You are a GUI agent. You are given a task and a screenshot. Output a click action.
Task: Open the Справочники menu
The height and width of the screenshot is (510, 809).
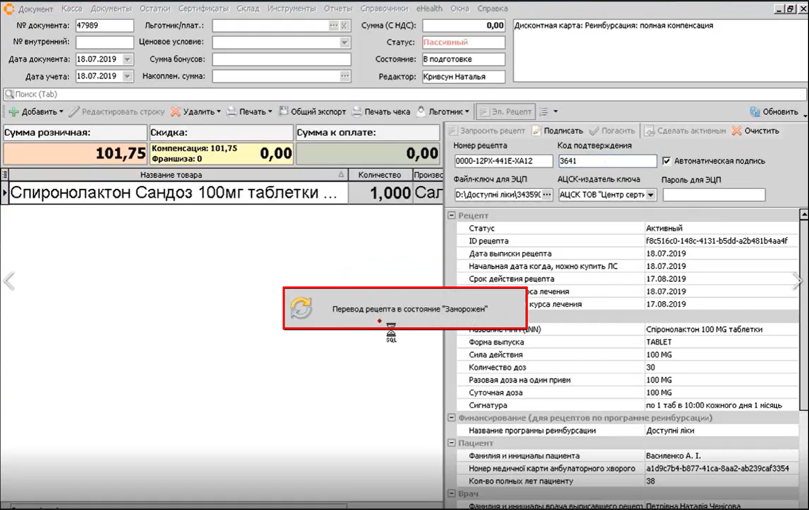(384, 8)
